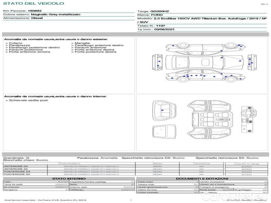Click Paraurti anteriore entry
The height and width of the screenshot is (203, 271).
coord(90,47)
